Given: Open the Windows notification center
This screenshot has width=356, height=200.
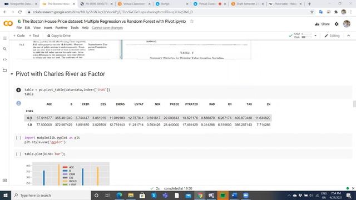Looking at the screenshot, I should (x=349, y=195).
